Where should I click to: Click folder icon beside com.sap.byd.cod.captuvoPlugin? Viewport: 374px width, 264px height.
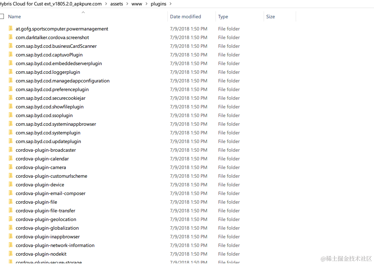coord(11,55)
